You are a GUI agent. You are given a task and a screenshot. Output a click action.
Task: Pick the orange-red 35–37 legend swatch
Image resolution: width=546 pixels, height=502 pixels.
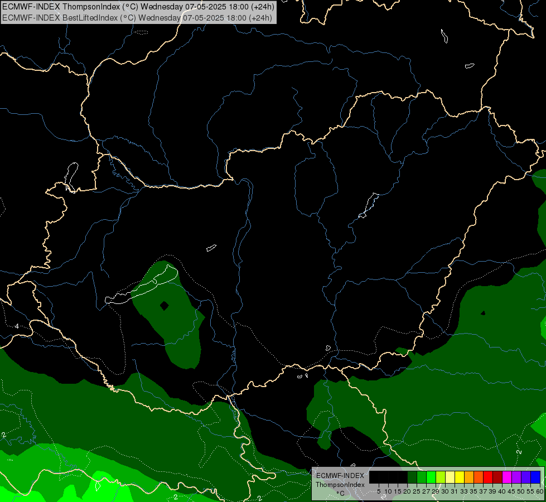(479, 477)
